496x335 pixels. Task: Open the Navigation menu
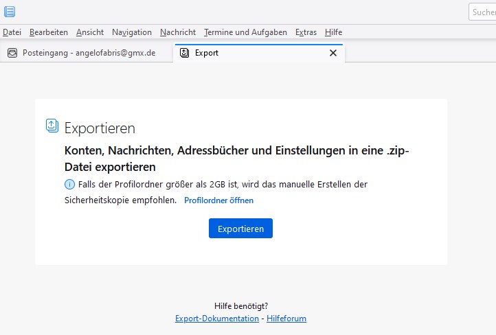point(132,32)
